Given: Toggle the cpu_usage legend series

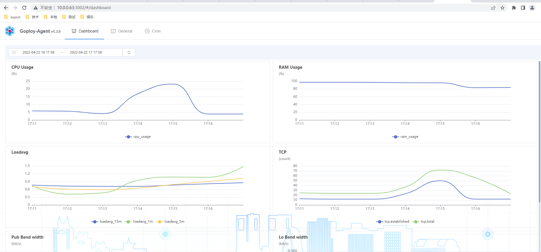Looking at the screenshot, I should point(138,137).
